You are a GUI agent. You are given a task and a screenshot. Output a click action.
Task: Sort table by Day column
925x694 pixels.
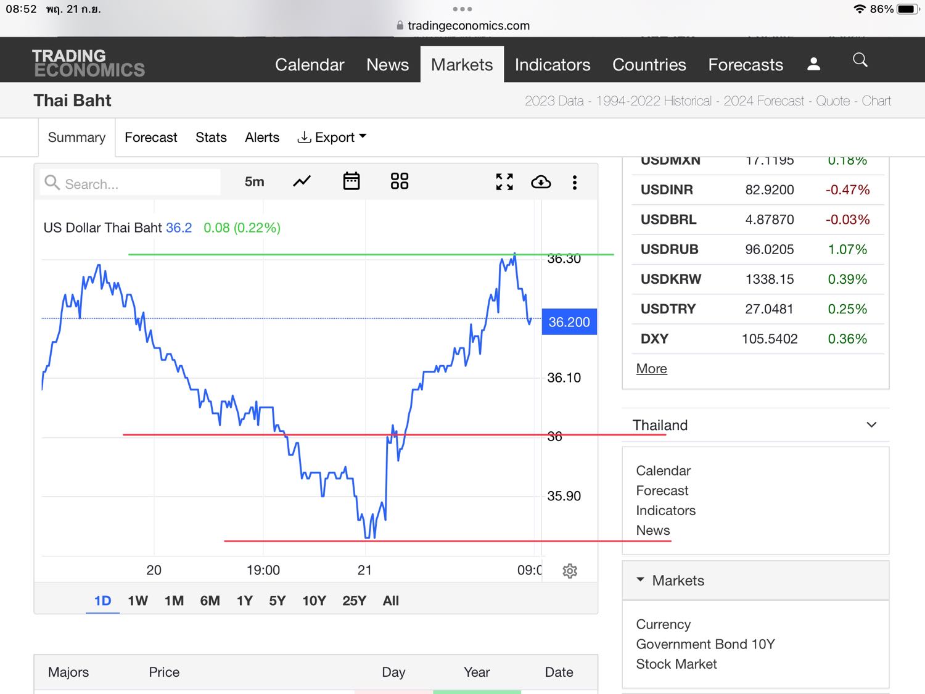click(x=393, y=672)
